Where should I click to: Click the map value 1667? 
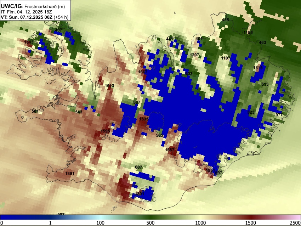(143, 72)
